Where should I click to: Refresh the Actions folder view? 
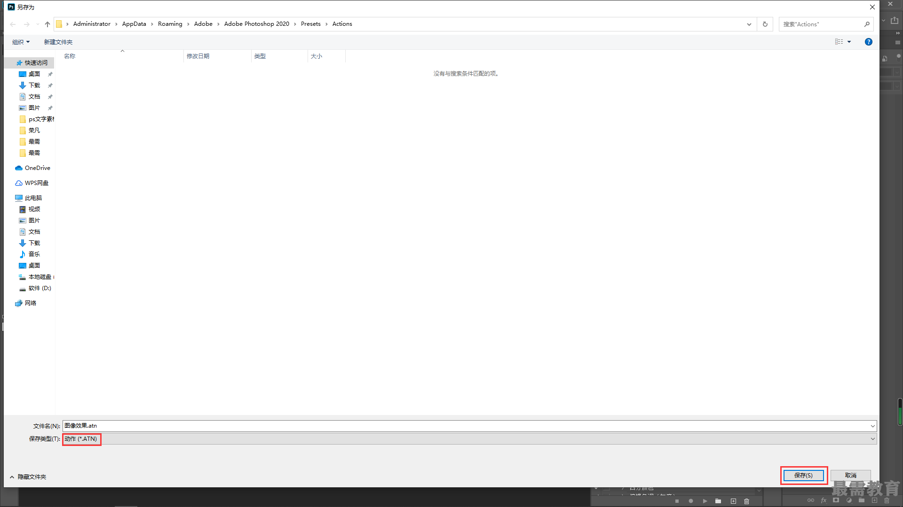765,24
